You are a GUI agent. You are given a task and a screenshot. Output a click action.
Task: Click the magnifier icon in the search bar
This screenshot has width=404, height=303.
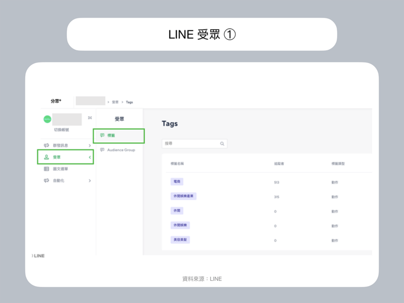222,143
